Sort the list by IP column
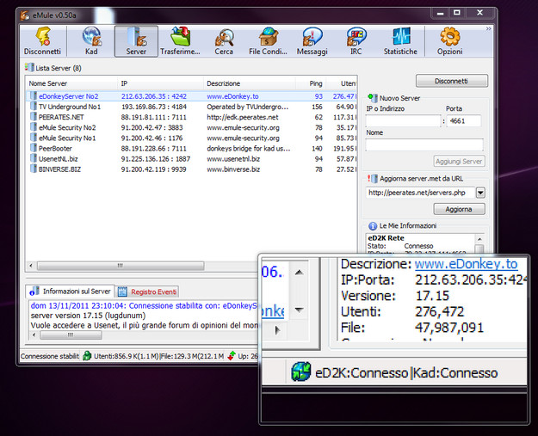Image resolution: width=538 pixels, height=436 pixels. click(160, 83)
